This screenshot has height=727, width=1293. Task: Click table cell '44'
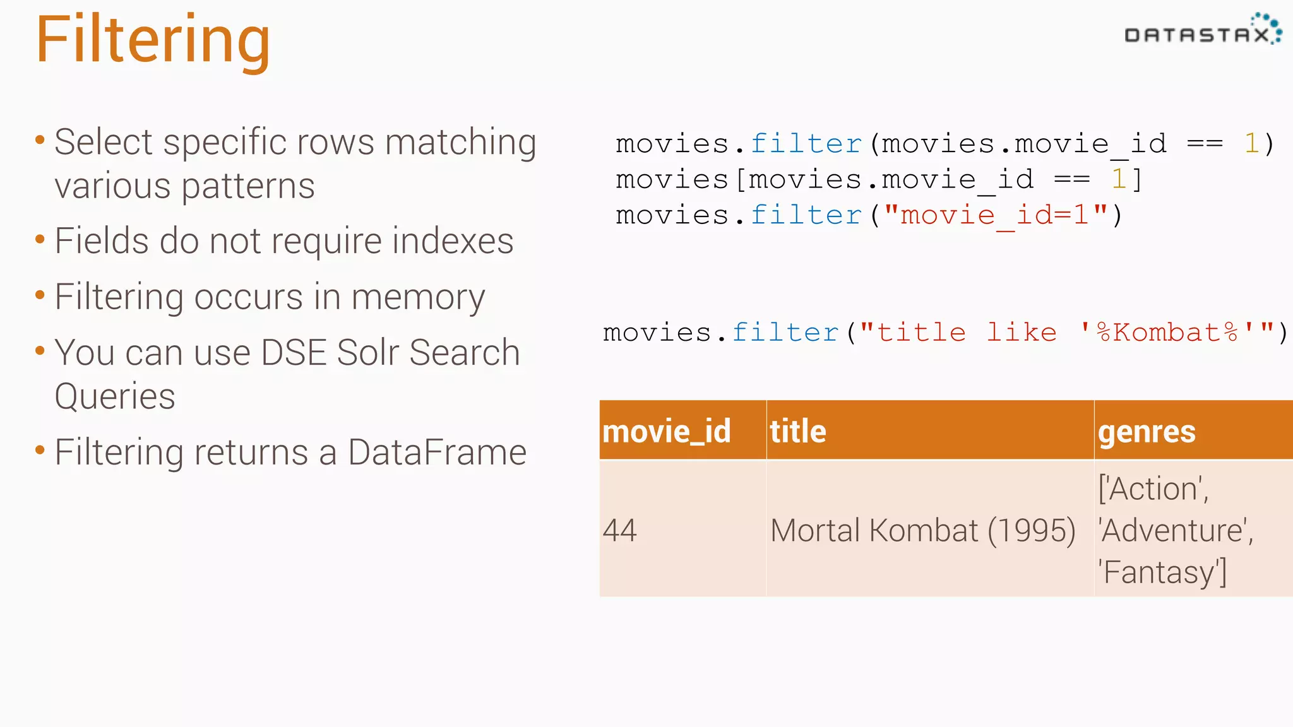683,529
